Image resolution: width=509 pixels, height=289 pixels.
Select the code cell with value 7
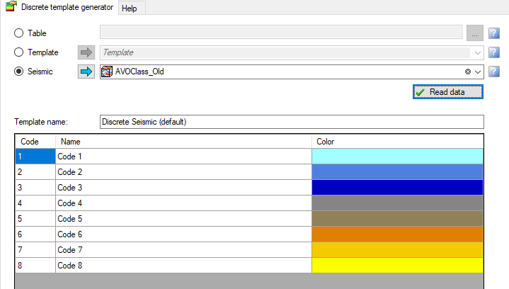(x=35, y=250)
